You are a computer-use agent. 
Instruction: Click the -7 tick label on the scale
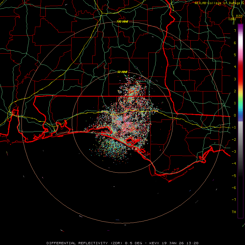[234, 200]
